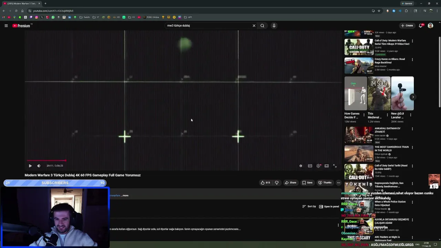This screenshot has height=248, width=441.
Task: Open the player settings gear
Action: pos(318,166)
